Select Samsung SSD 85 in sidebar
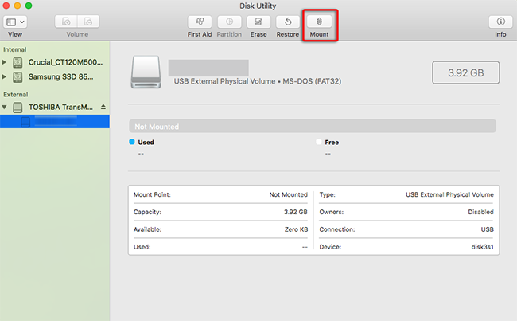 click(60, 77)
